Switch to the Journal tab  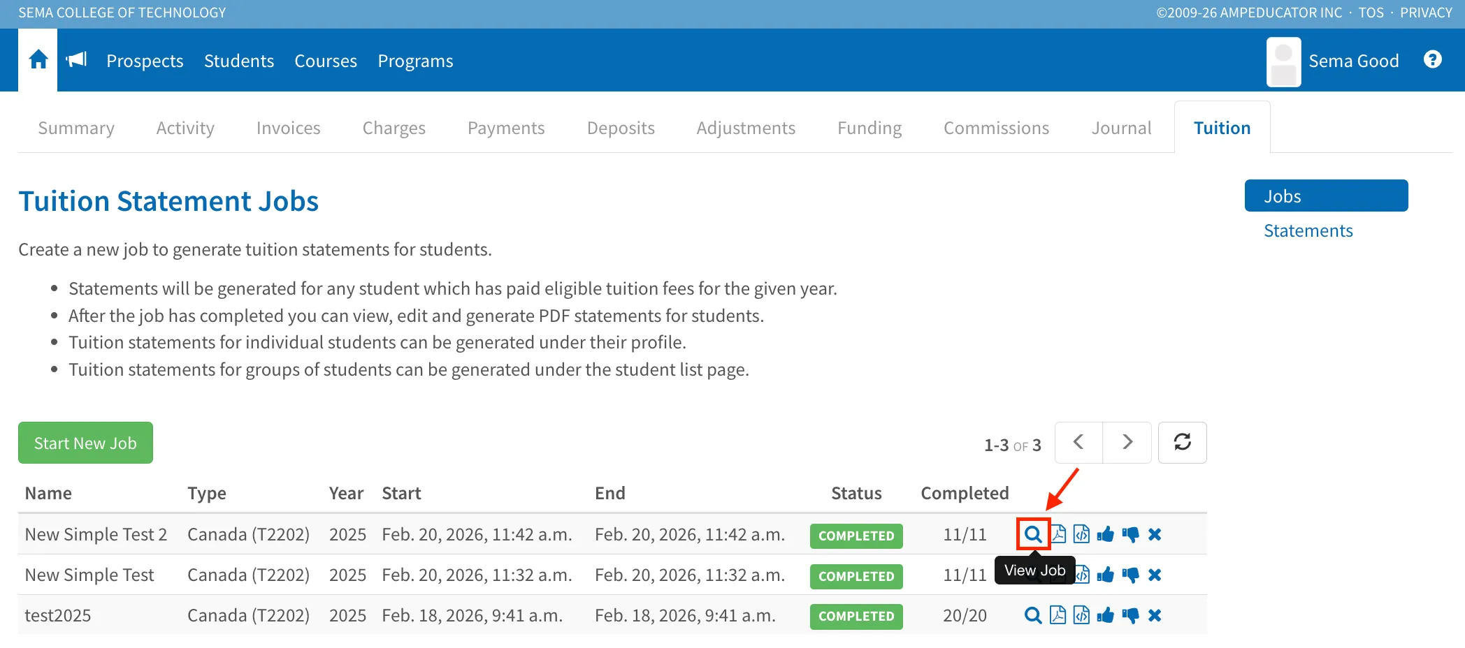coord(1121,128)
